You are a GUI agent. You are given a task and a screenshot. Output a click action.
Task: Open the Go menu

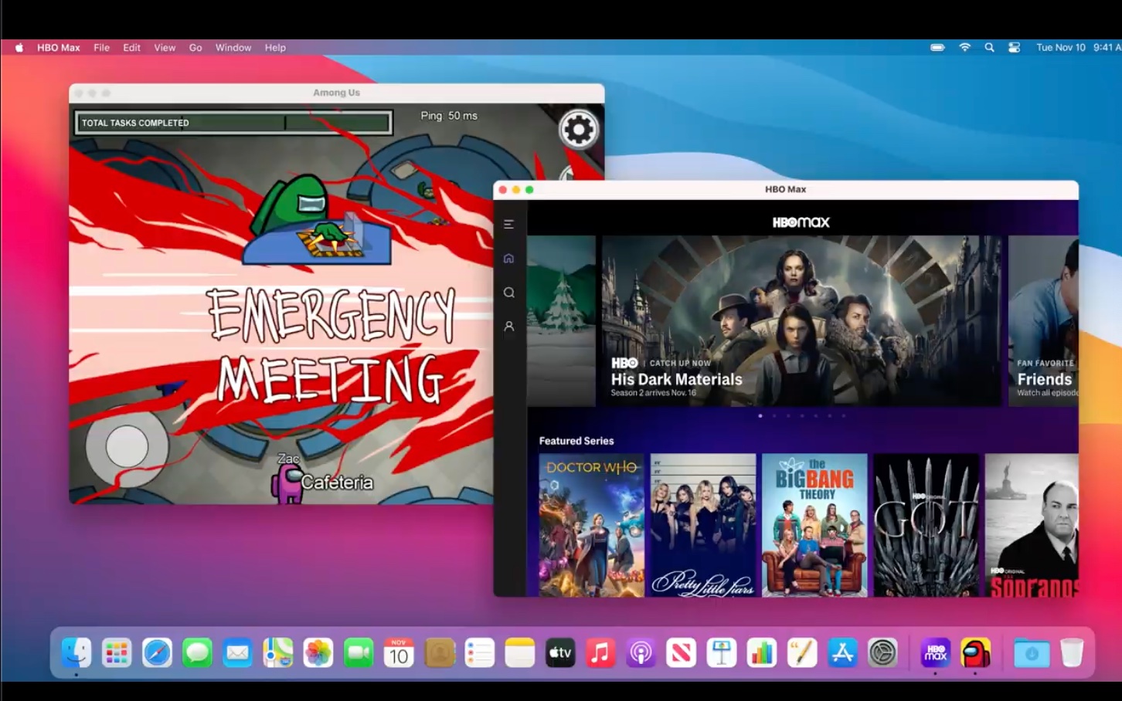[x=195, y=47]
